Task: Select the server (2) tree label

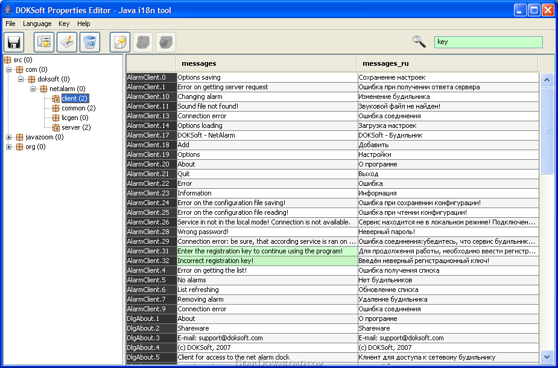Action: (76, 127)
